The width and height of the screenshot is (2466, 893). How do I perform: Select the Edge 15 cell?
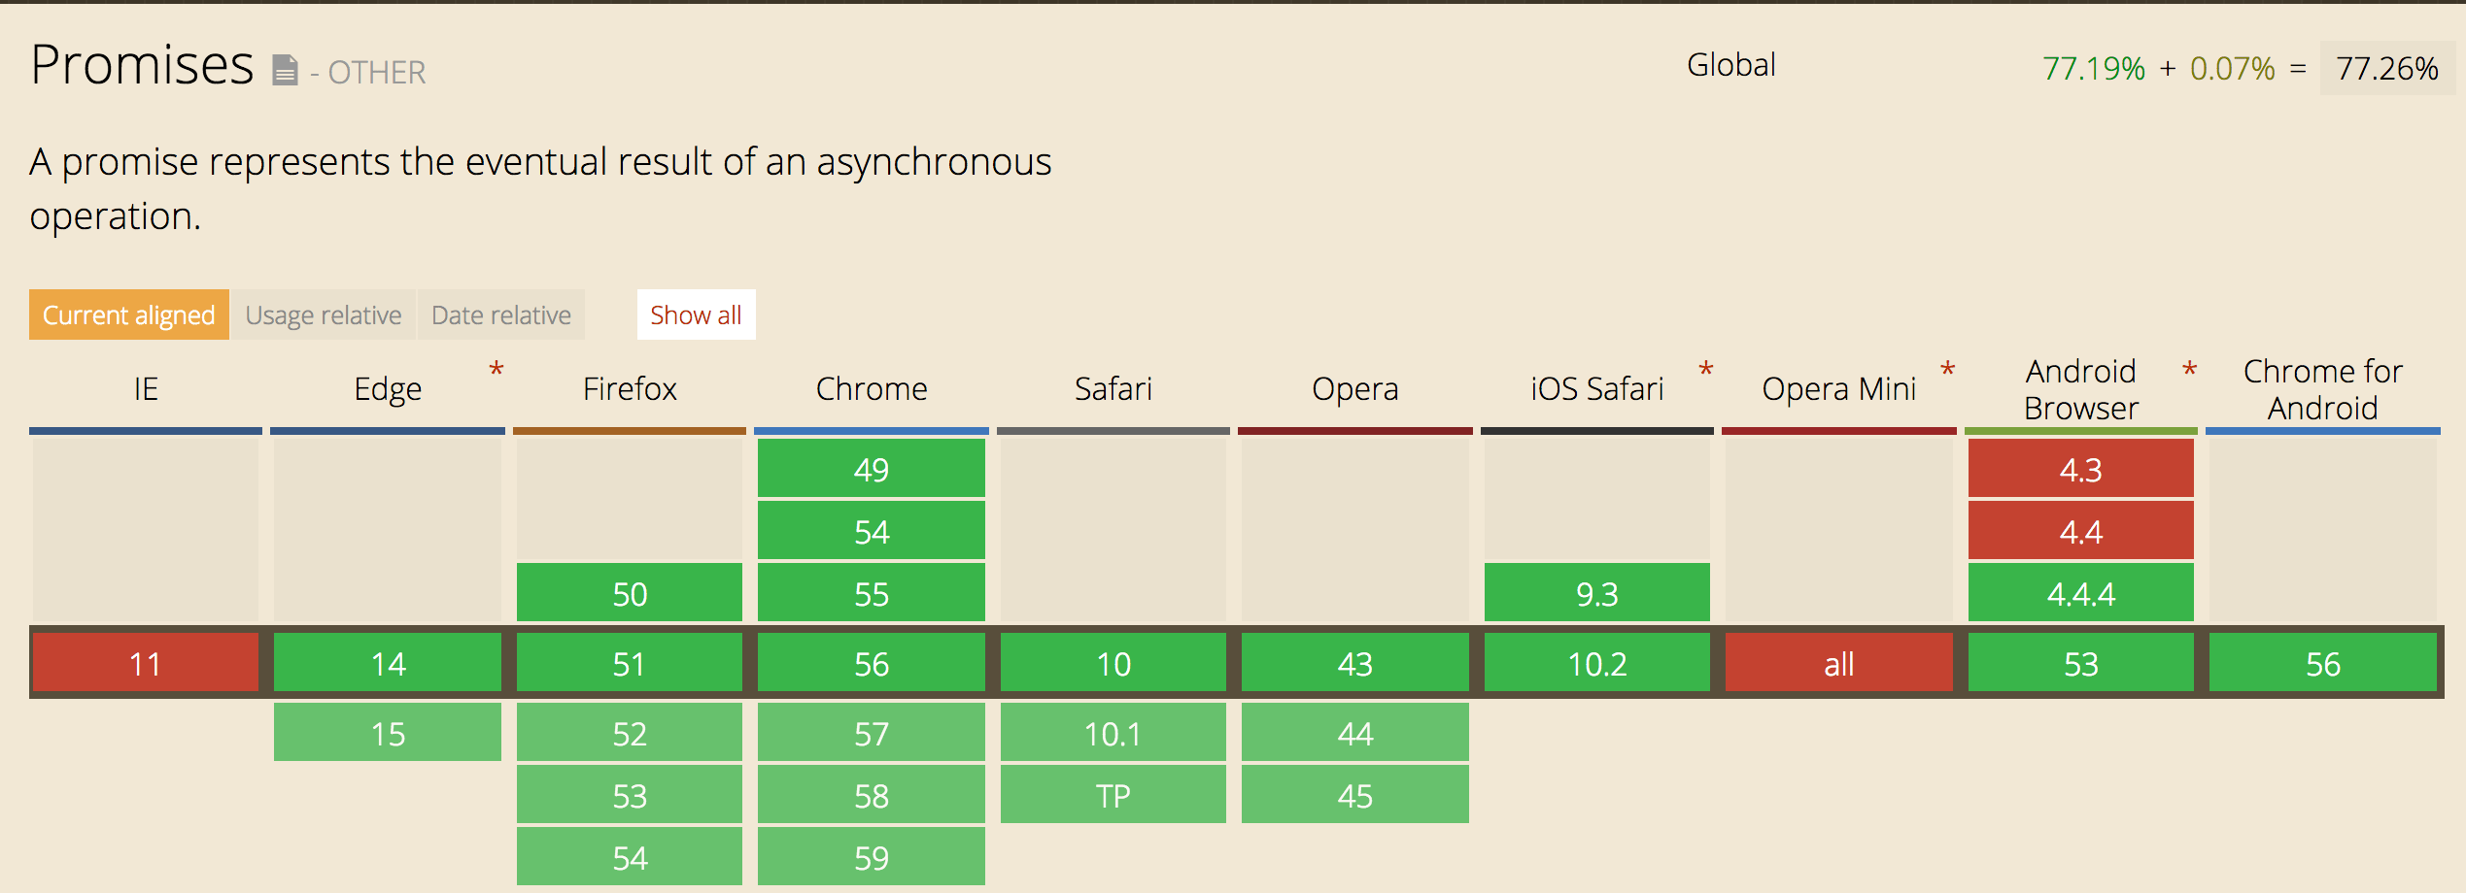point(388,733)
